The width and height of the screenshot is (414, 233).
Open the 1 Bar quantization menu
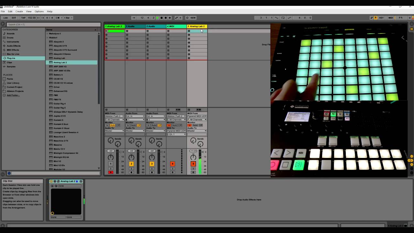pos(68,18)
